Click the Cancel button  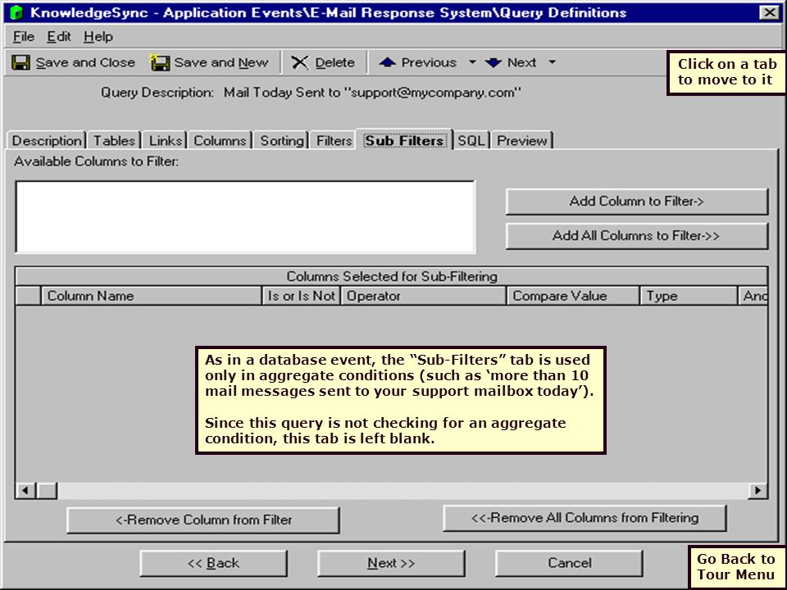[x=569, y=563]
